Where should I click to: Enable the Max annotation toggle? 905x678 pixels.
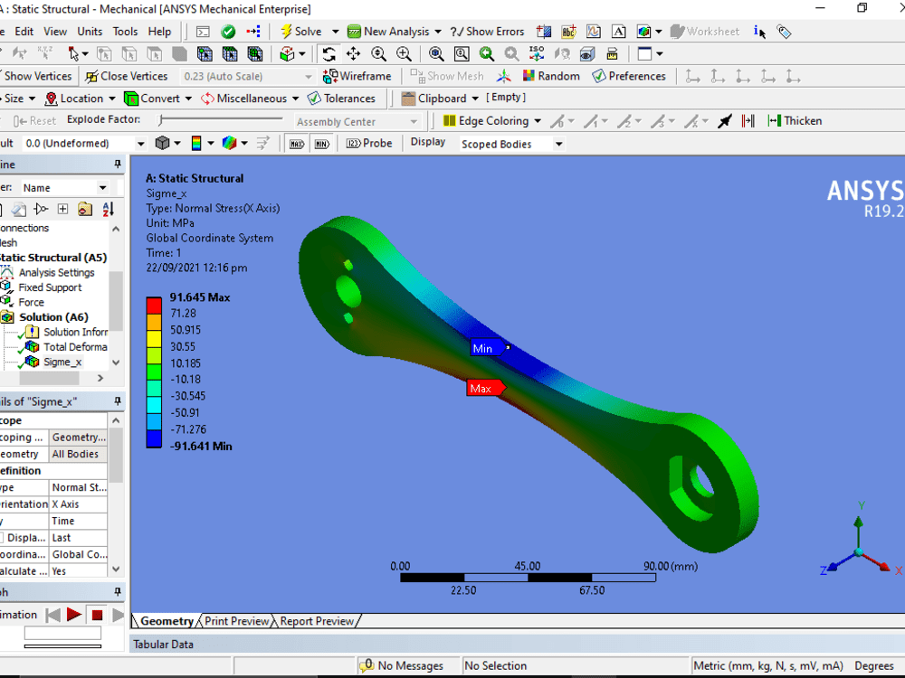pos(296,143)
